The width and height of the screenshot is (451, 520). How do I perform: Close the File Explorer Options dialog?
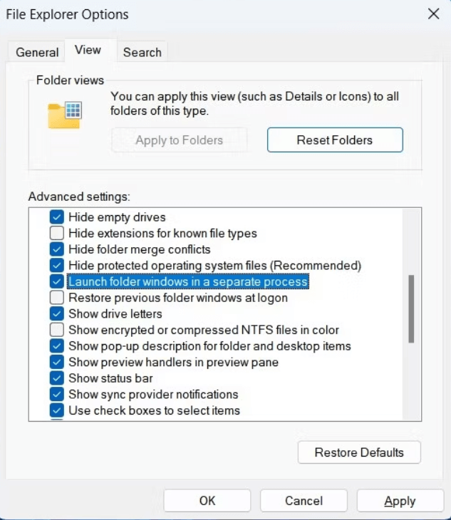point(433,14)
